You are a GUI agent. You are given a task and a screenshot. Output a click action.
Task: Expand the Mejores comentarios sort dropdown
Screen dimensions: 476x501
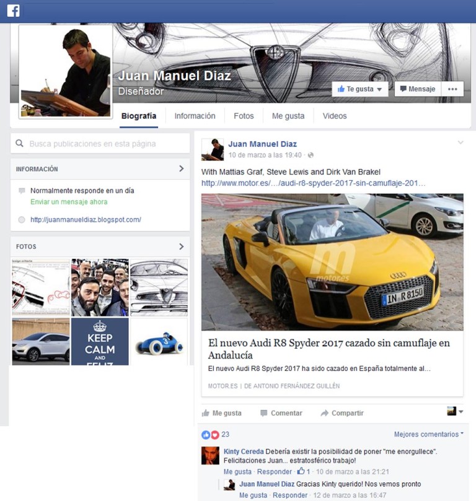pyautogui.click(x=429, y=435)
